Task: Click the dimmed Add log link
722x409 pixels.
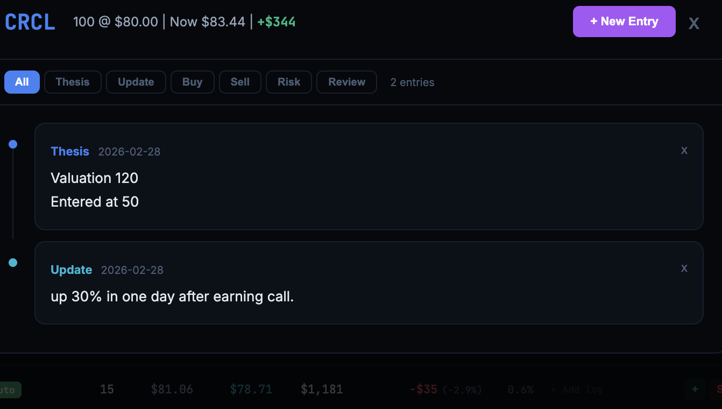Action: click(577, 390)
